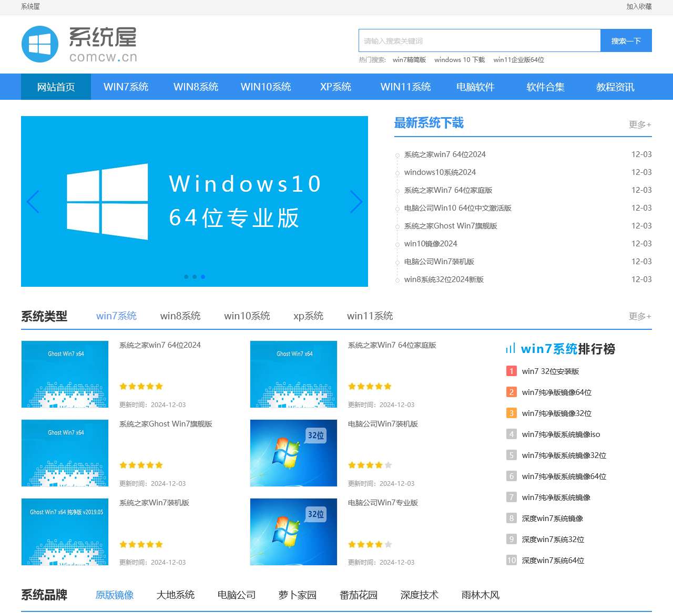Open the 系统之家Ghost Win7旗舰版 card title
This screenshot has height=613, width=673.
click(166, 424)
